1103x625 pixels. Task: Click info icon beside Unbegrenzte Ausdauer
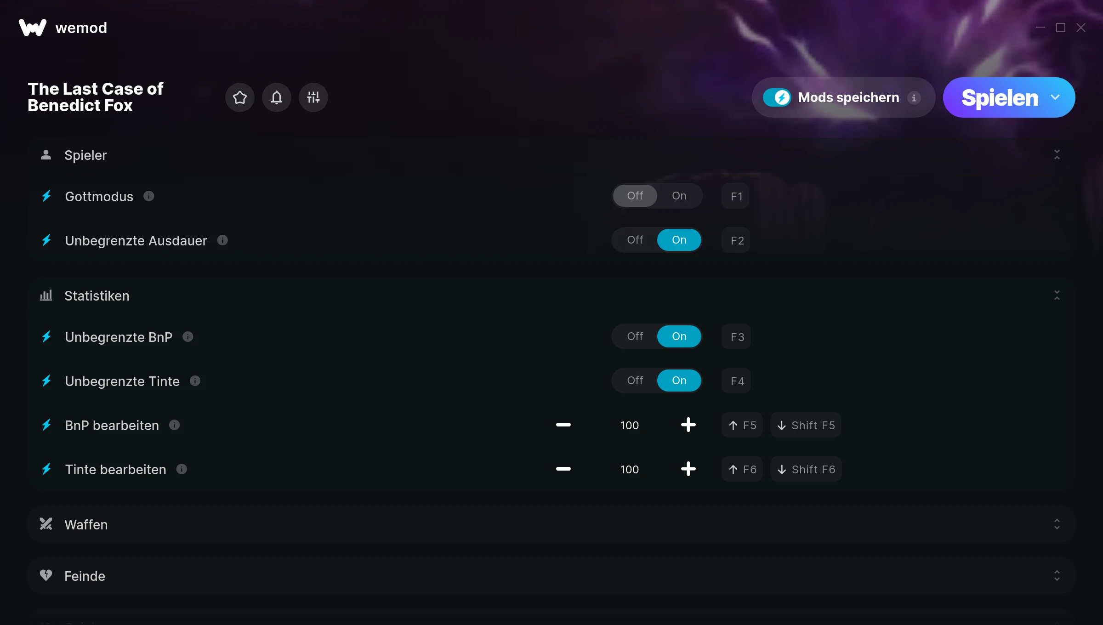pos(222,240)
